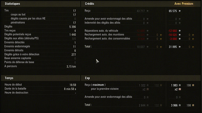Click the star icon beside 3 966 total
Viewport: 202px width, 113px height.
[180, 105]
